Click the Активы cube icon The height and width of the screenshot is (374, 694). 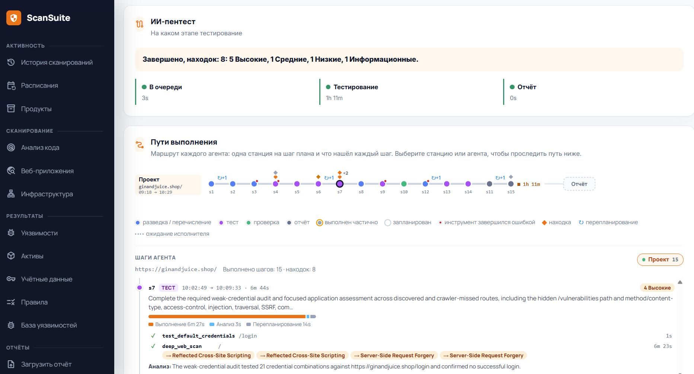pos(11,256)
